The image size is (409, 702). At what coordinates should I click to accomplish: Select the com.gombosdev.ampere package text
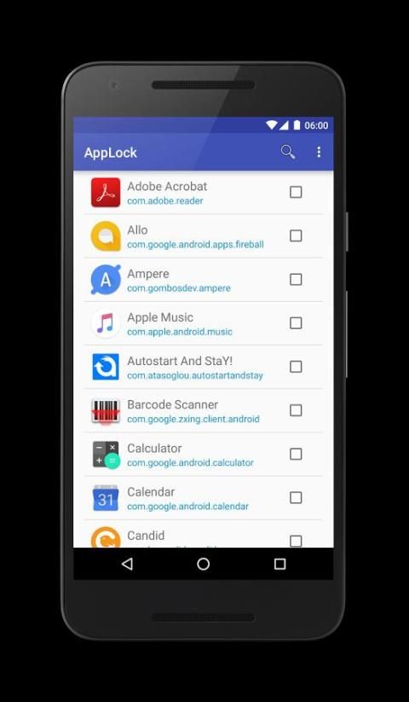[179, 288]
